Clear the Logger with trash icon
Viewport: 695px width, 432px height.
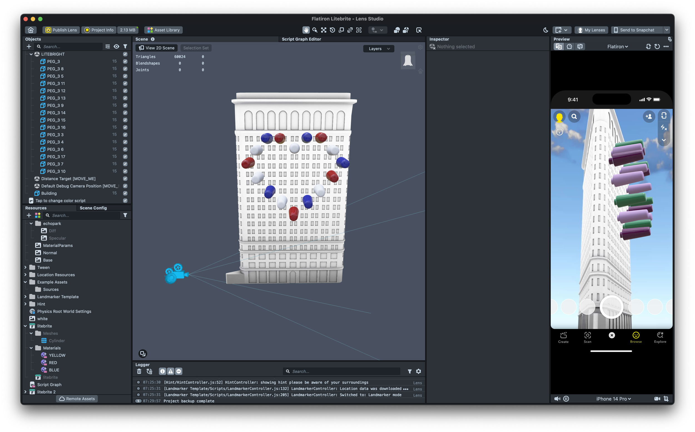139,371
